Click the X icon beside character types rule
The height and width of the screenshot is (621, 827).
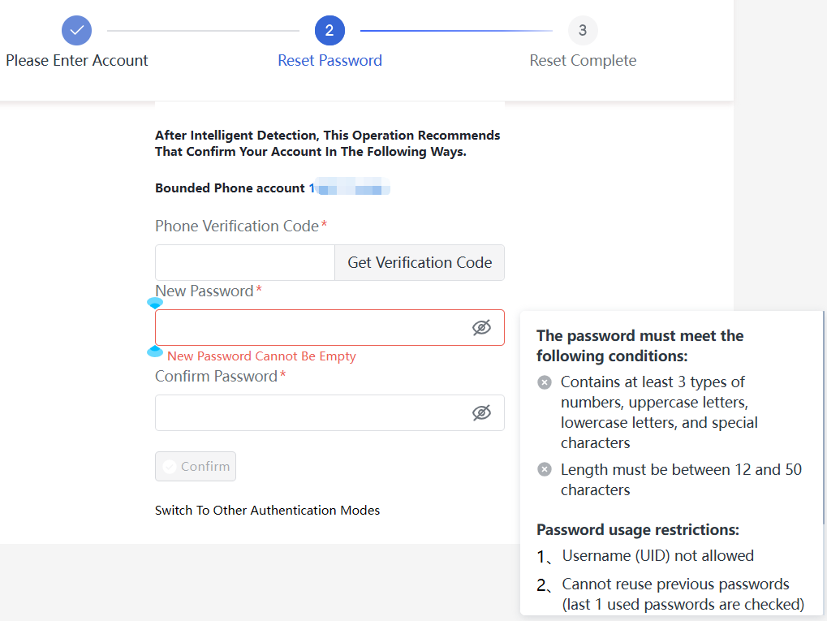point(545,382)
